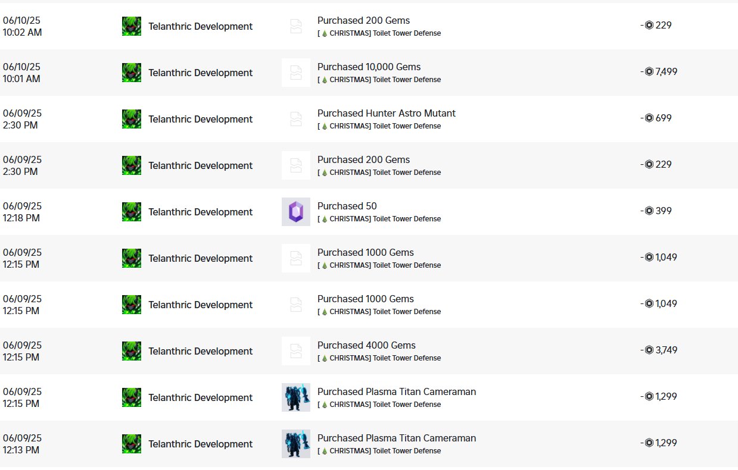Viewport: 738px width, 470px height.
Task: Click the green avatar icon in the Hunter Astro Mutant row
Action: (132, 119)
